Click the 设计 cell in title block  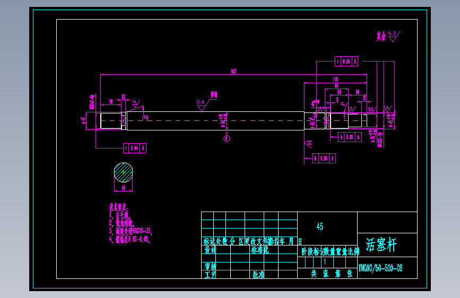click(210, 250)
